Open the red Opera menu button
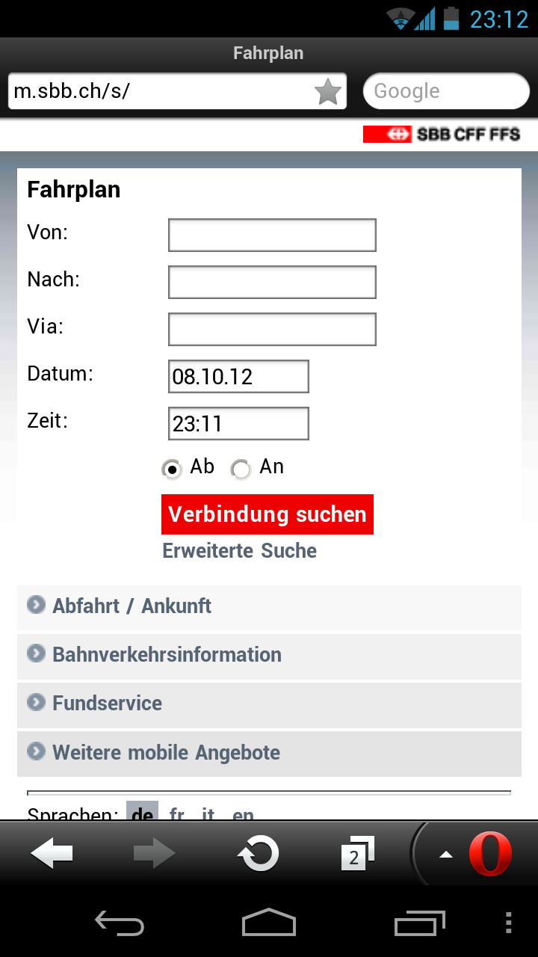Screen dimensions: 538x957 point(489,853)
